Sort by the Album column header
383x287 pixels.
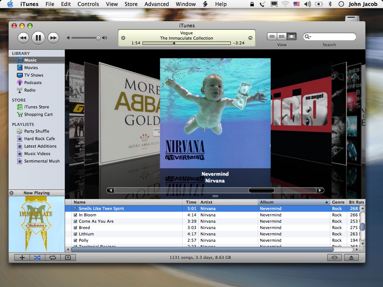pyautogui.click(x=294, y=202)
